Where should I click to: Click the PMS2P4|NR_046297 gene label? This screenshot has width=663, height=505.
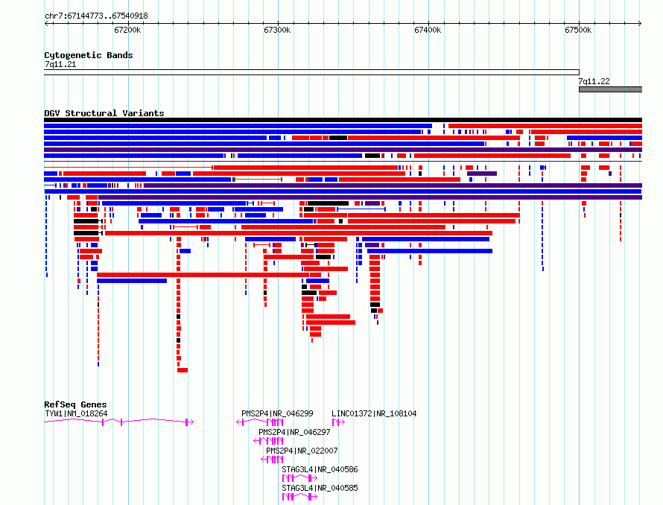click(x=294, y=432)
